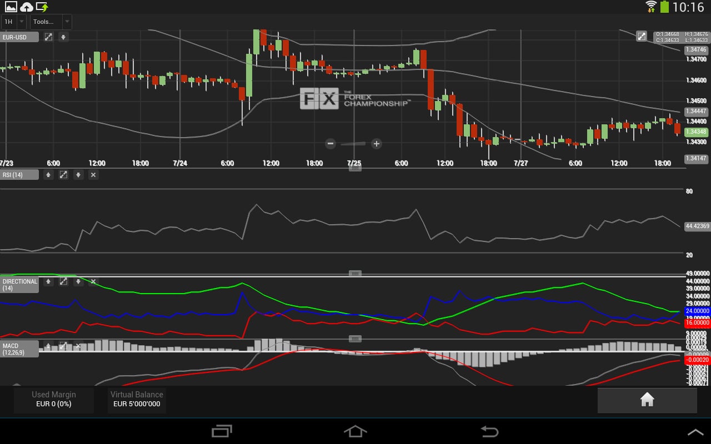Viewport: 711px width, 444px height.
Task: Click the RSI 20 level label
Action: tap(689, 255)
